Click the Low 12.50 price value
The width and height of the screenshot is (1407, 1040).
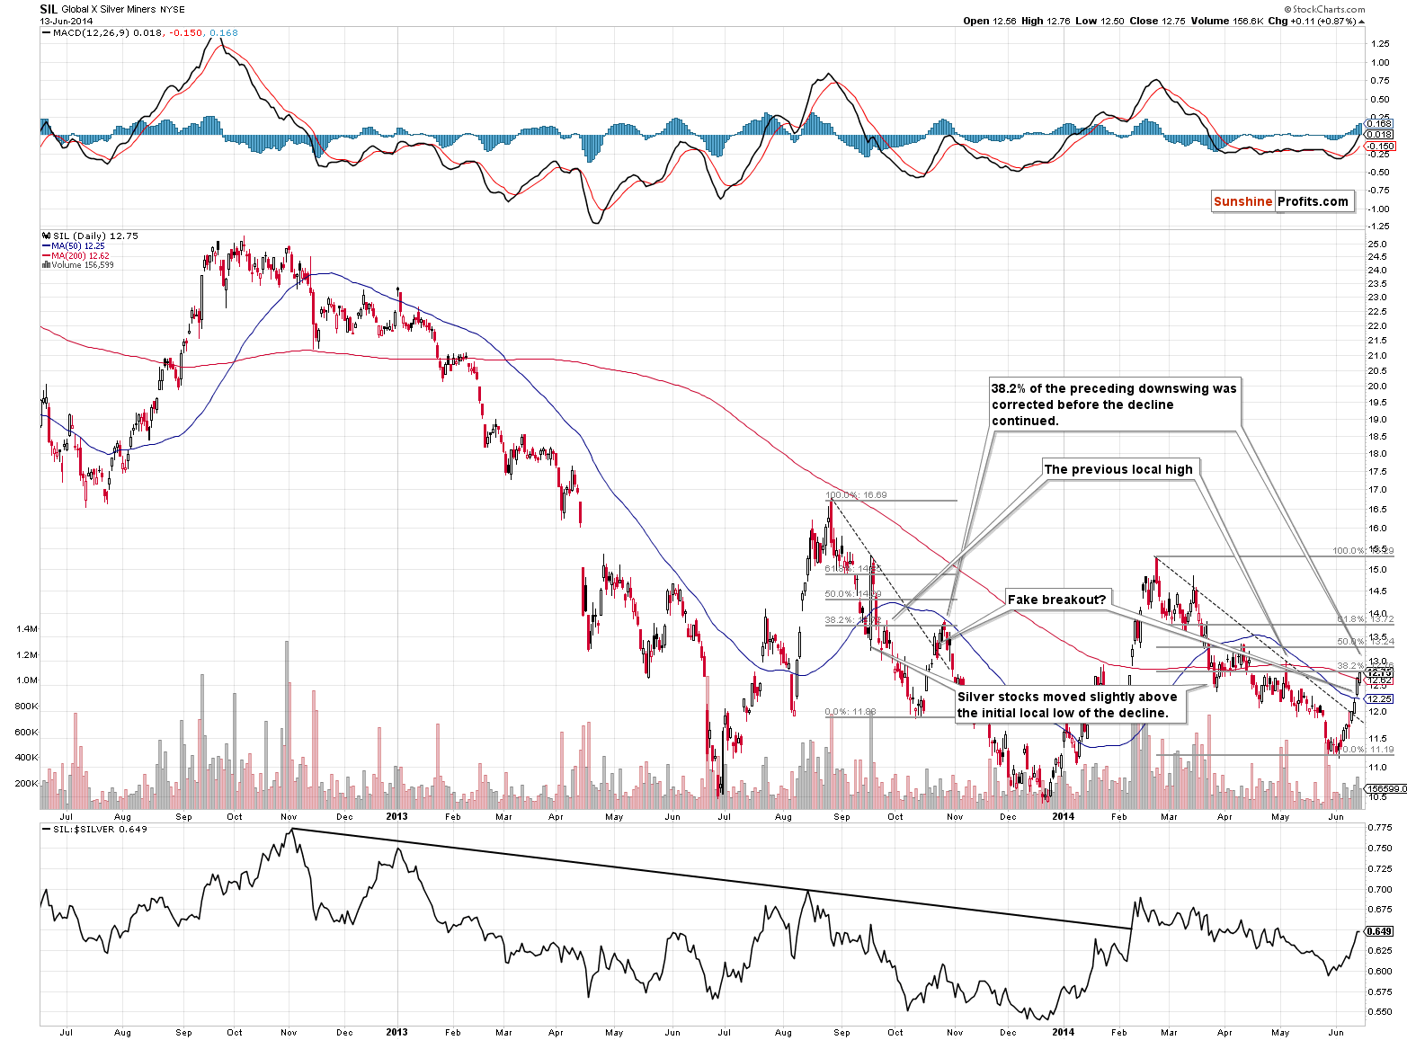point(1100,21)
